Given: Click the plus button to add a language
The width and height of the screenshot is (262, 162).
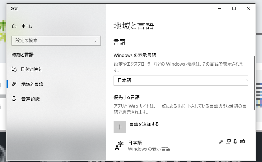Looking at the screenshot, I should coord(120,127).
